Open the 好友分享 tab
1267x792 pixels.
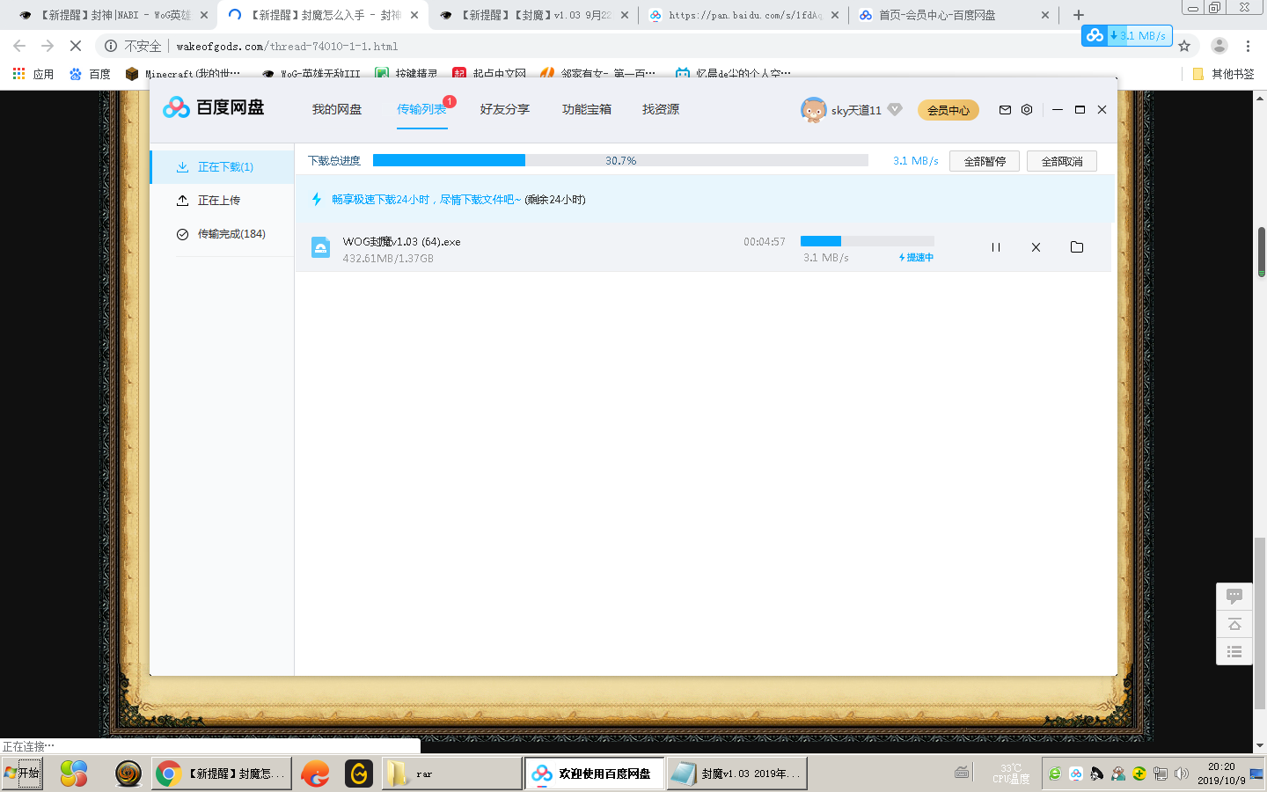coord(505,109)
